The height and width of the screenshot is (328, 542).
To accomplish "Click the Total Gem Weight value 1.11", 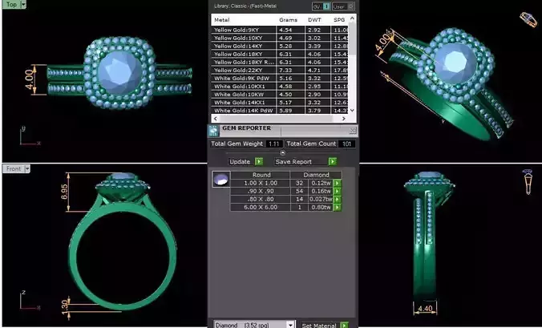I will (x=274, y=144).
